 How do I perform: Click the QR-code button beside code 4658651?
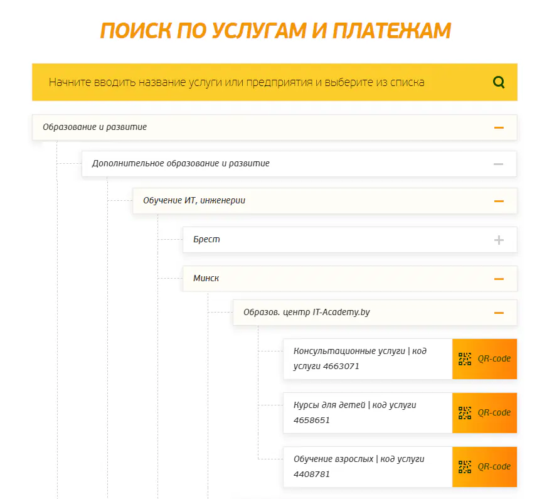coord(484,413)
